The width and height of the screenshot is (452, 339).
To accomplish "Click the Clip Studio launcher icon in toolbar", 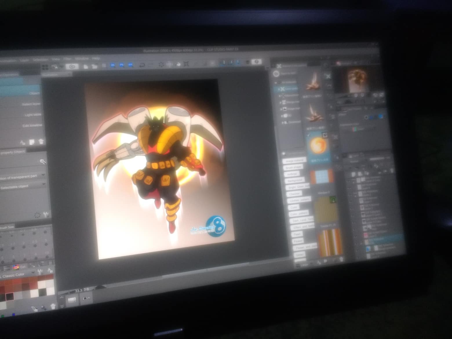I will (x=72, y=67).
